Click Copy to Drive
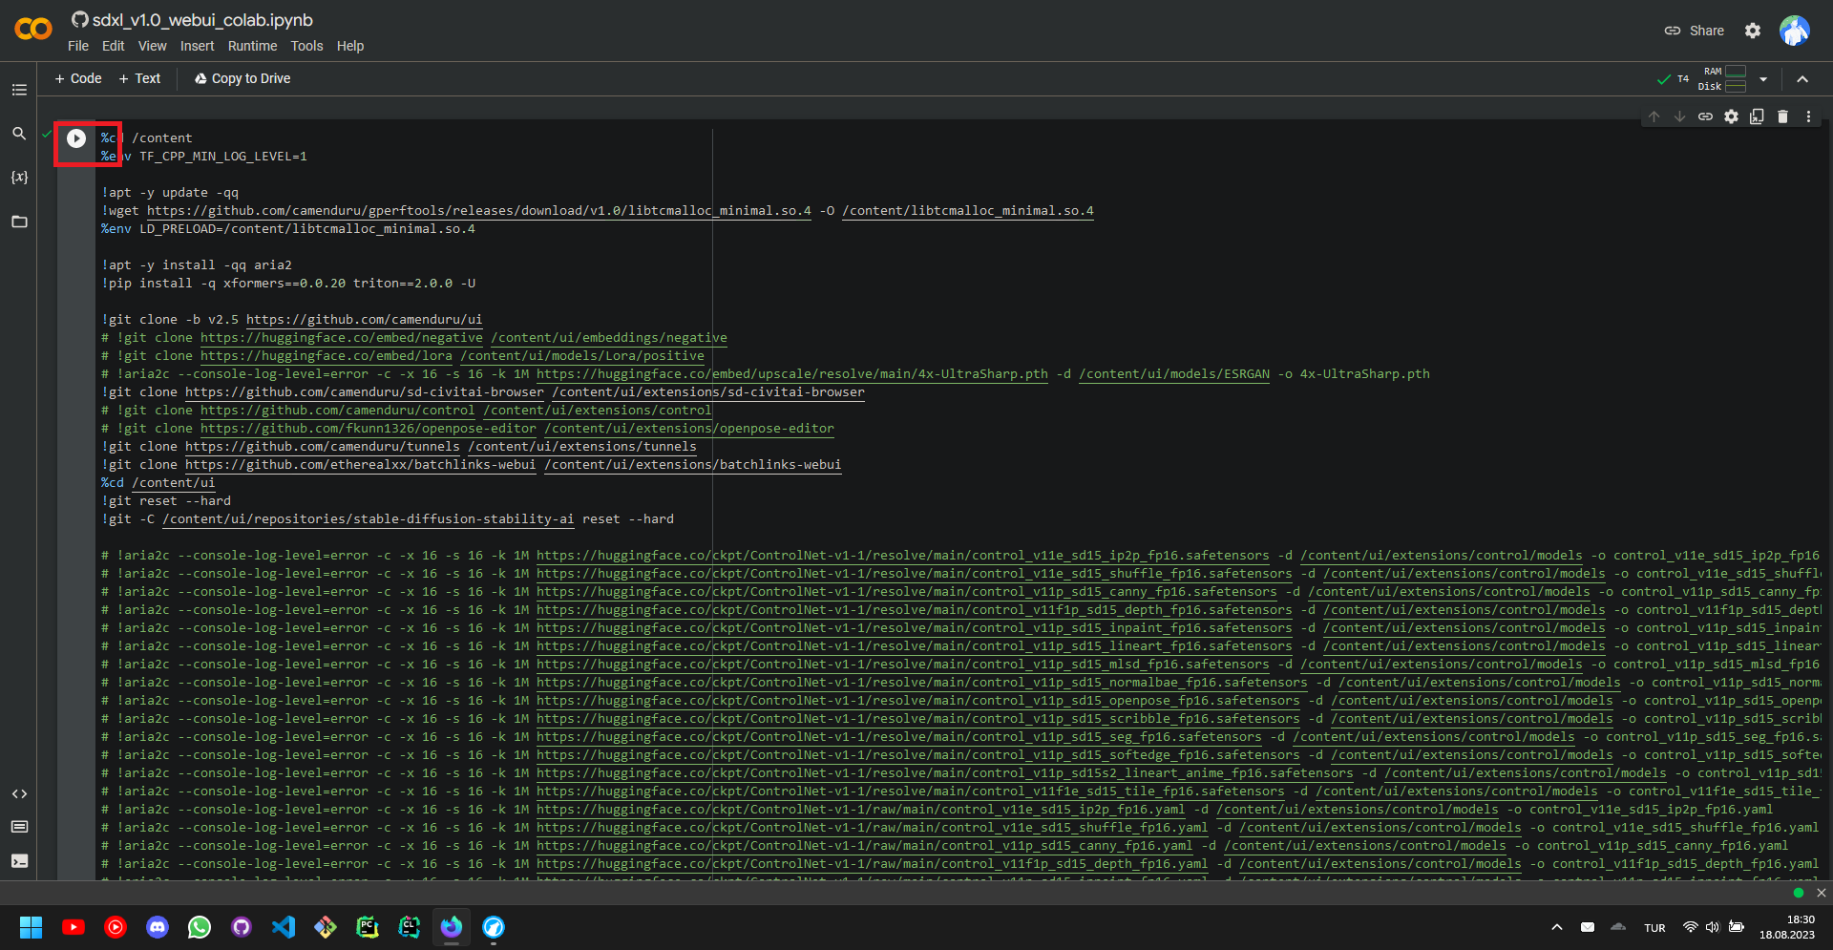 tap(242, 78)
